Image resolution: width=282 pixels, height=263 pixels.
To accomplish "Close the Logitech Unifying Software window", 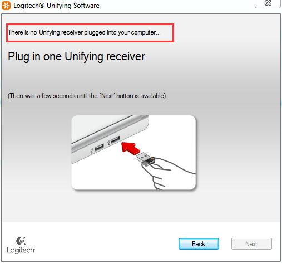I will [x=268, y=3].
